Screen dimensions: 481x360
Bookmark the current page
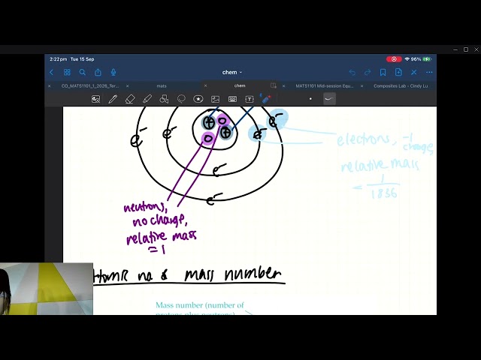click(383, 72)
